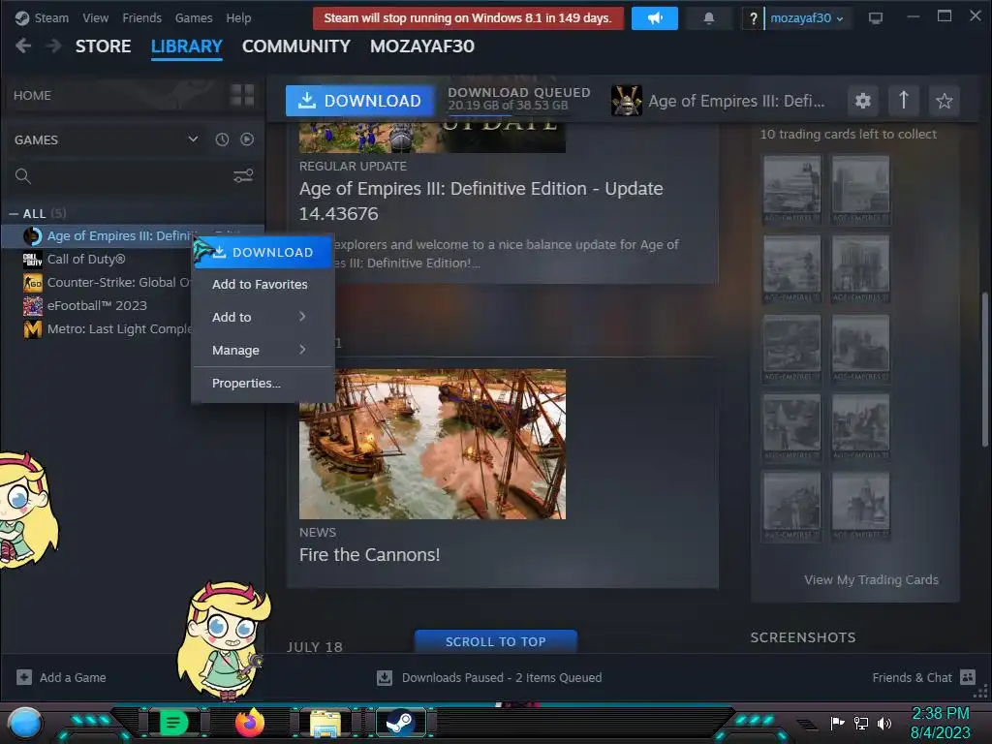Click the back navigation arrow
This screenshot has width=992, height=744.
23,46
